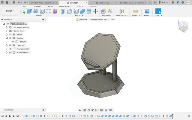Viewport: 192px width, 120px height.
Task: Toggle visibility of Sketches folder
Action: pos(10,45)
